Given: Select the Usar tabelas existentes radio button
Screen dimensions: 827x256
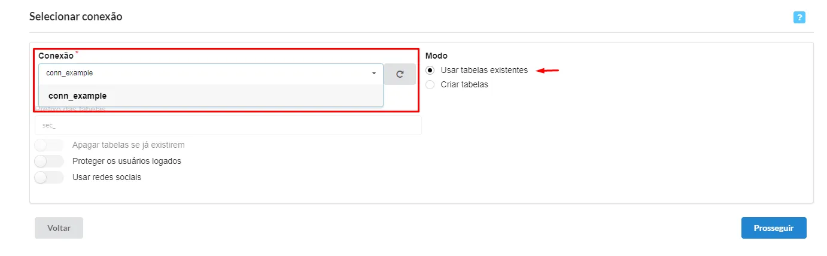Looking at the screenshot, I should pyautogui.click(x=430, y=70).
